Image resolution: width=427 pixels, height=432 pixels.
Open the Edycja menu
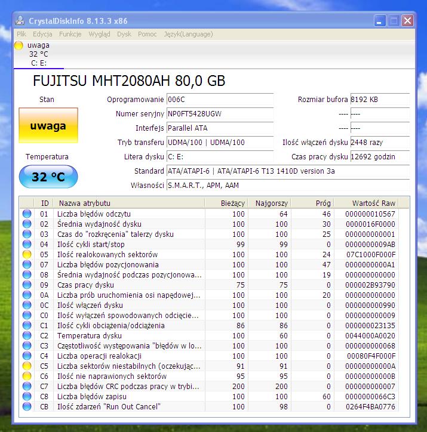pos(42,34)
